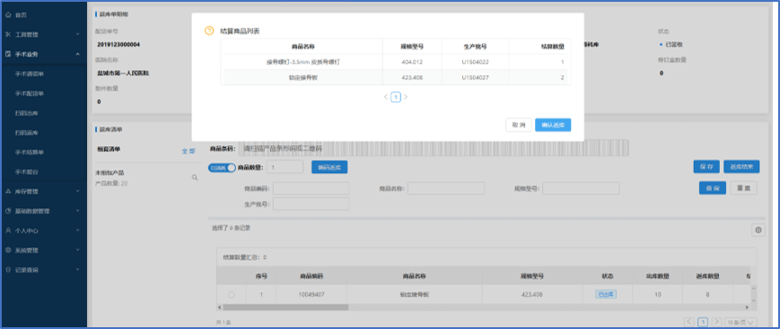
Task: Select radio button for row 10049407
Action: (232, 295)
